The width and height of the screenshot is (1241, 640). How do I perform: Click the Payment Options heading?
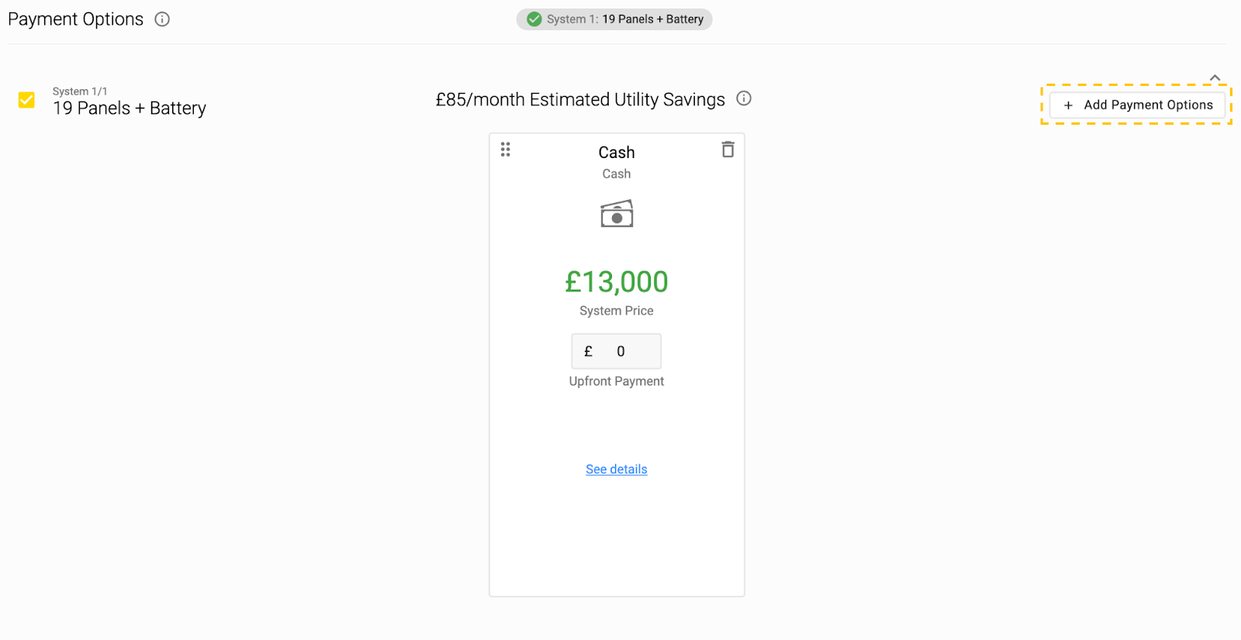(x=76, y=19)
